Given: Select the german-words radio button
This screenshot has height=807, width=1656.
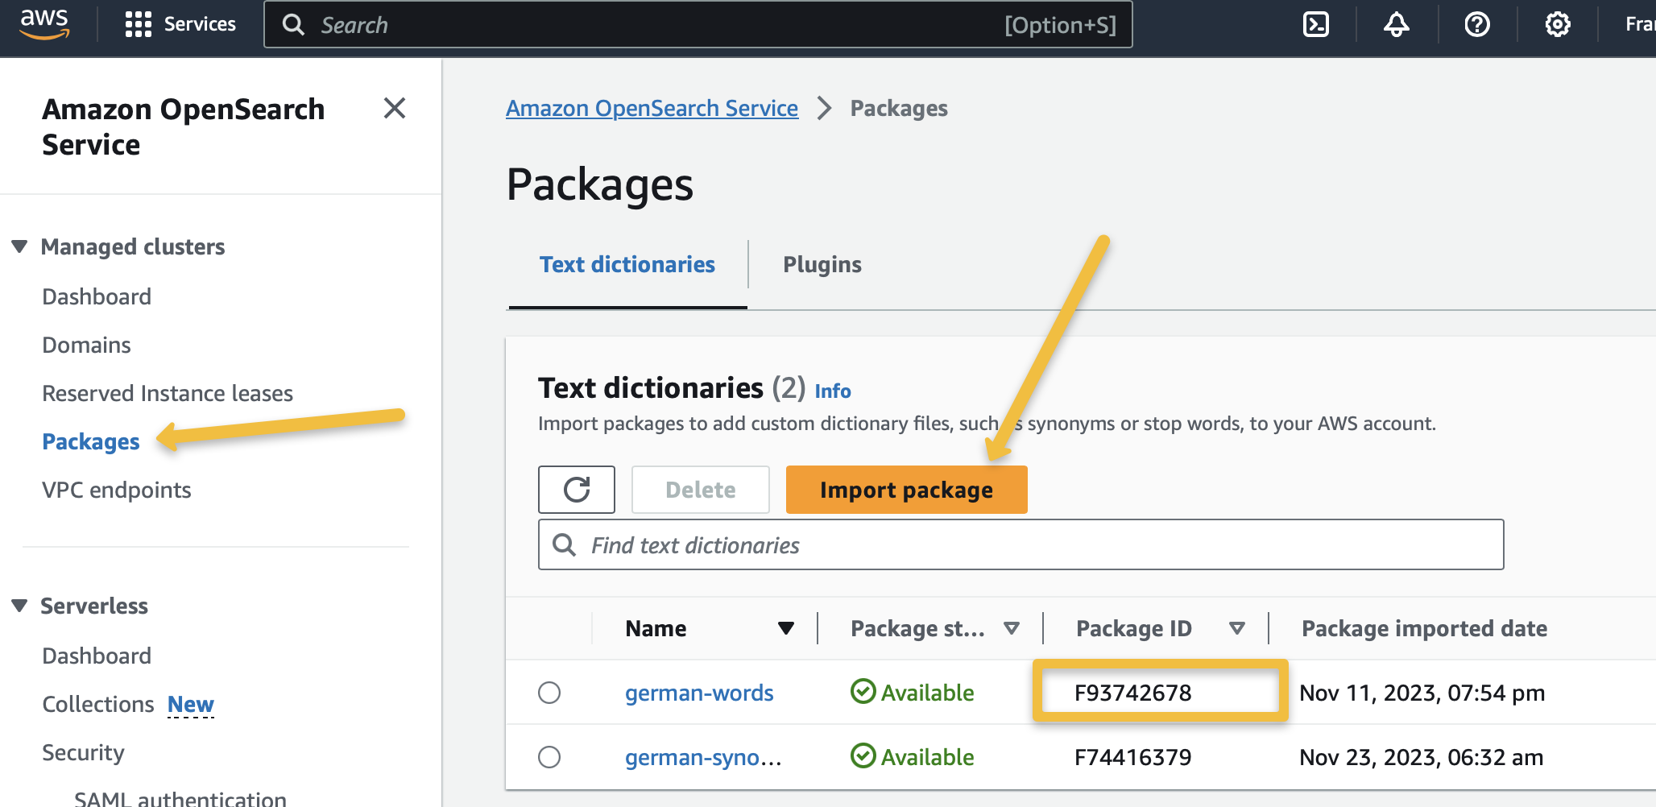Looking at the screenshot, I should tap(549, 693).
